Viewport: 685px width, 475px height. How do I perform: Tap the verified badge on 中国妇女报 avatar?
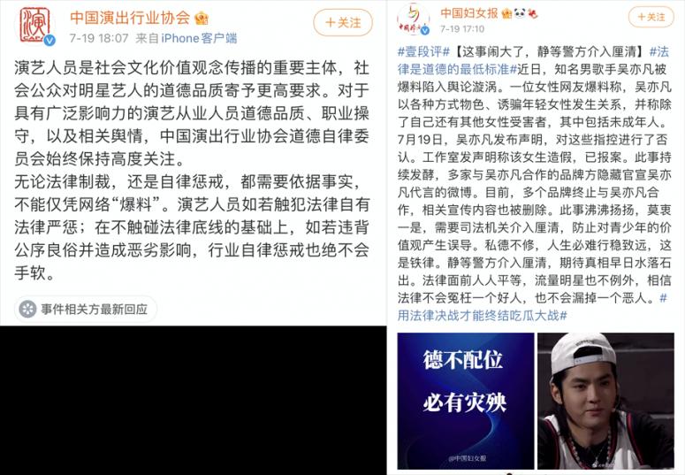point(425,31)
